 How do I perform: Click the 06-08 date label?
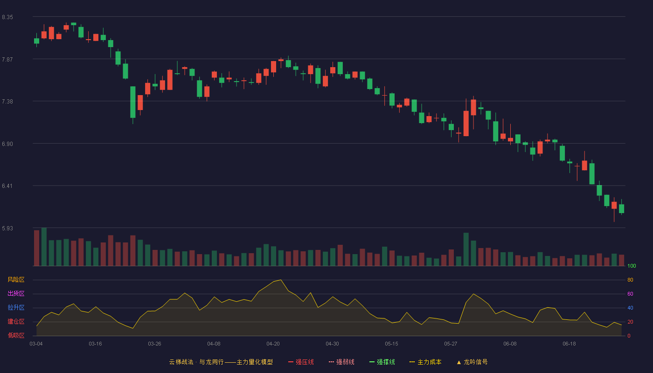click(x=510, y=344)
